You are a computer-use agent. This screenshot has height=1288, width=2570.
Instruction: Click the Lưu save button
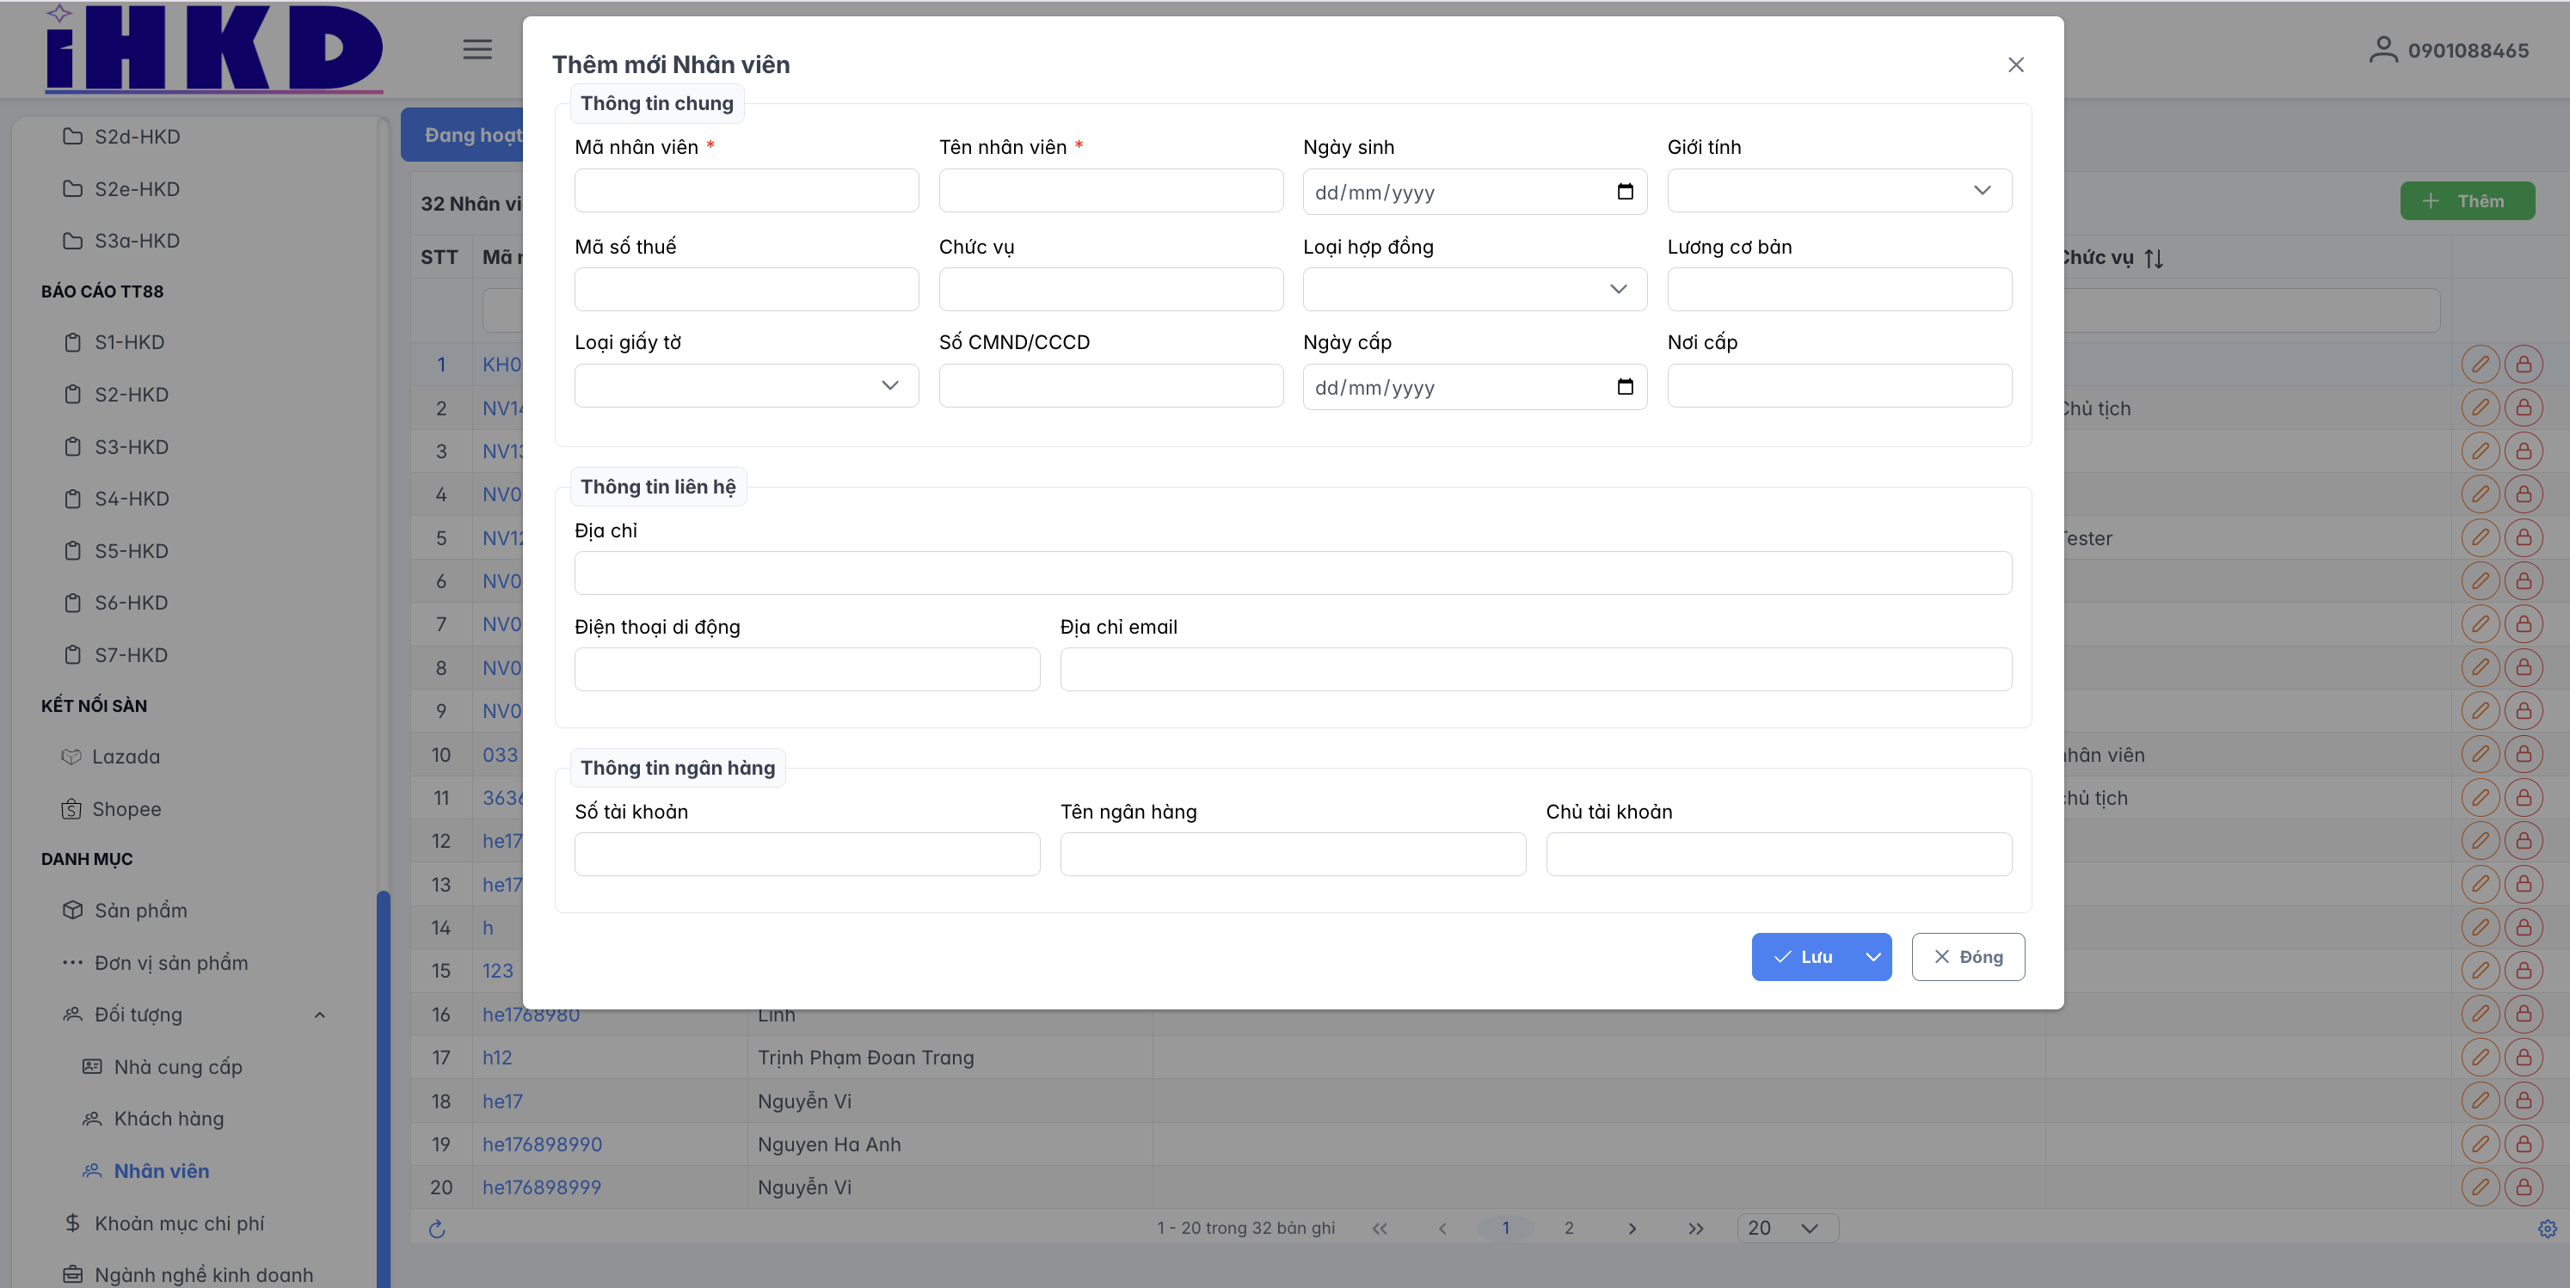1804,957
